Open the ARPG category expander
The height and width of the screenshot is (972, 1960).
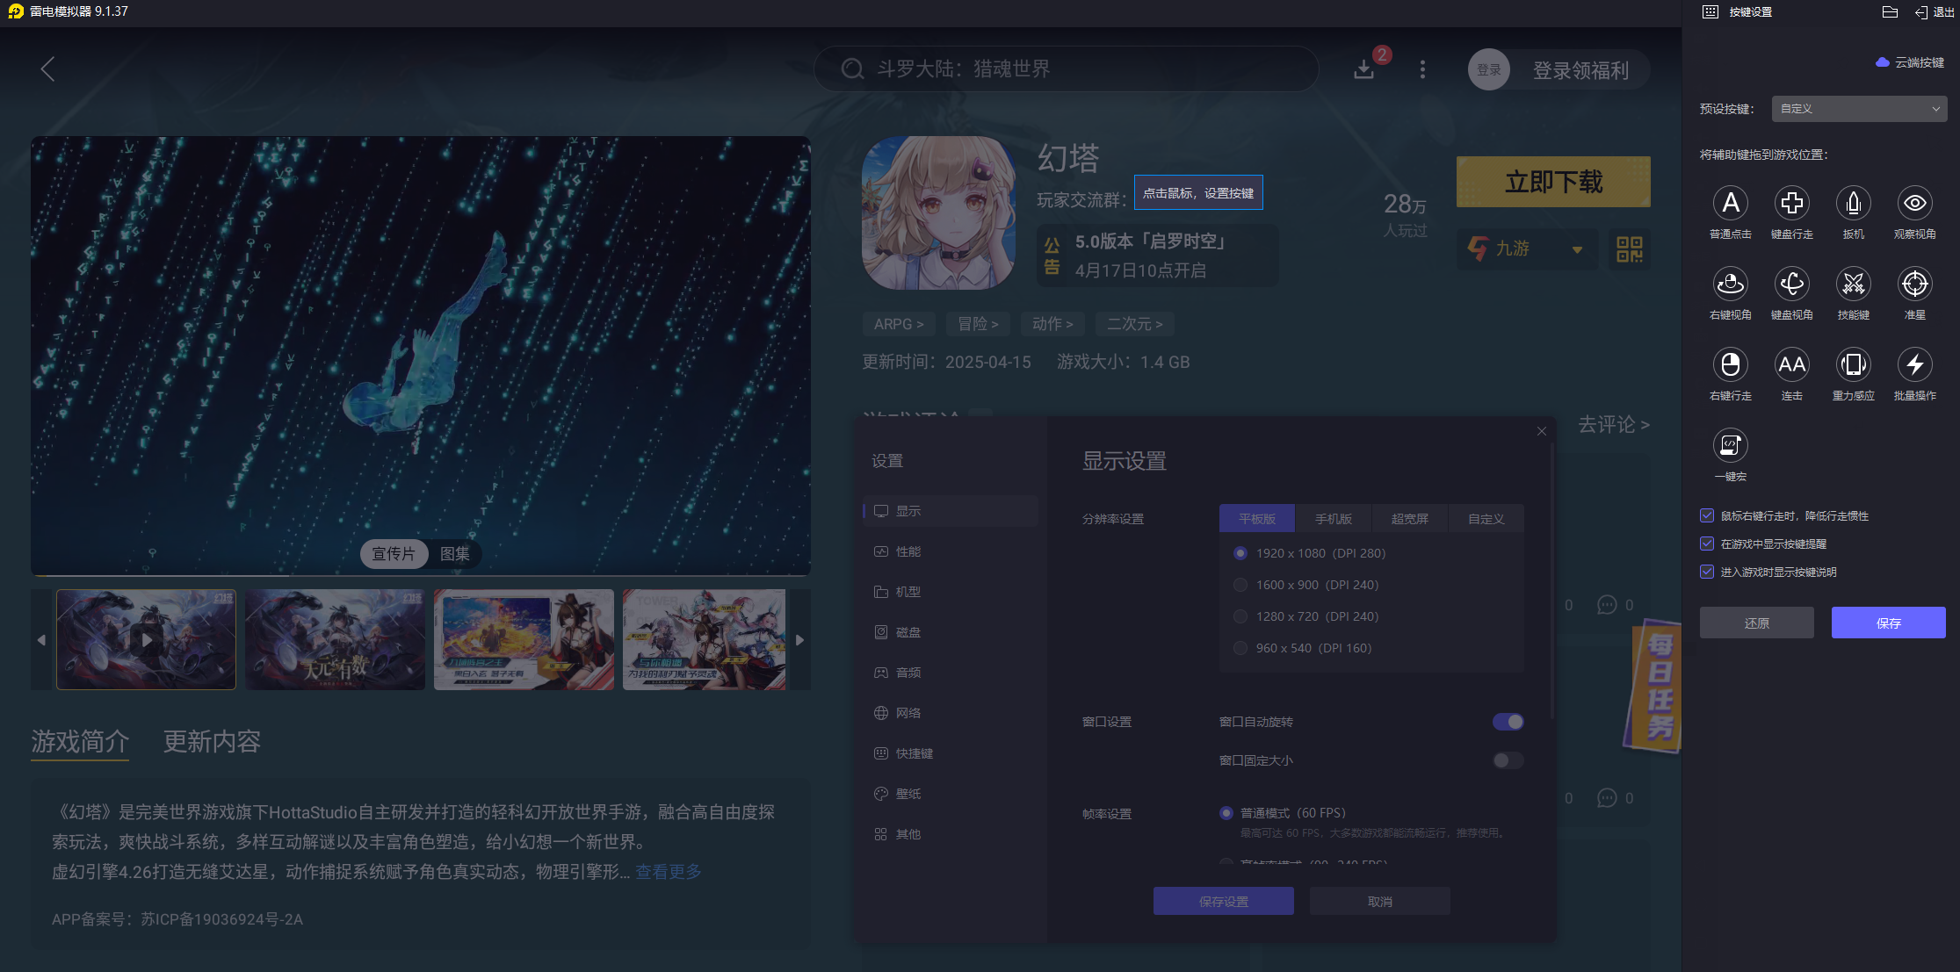point(898,324)
